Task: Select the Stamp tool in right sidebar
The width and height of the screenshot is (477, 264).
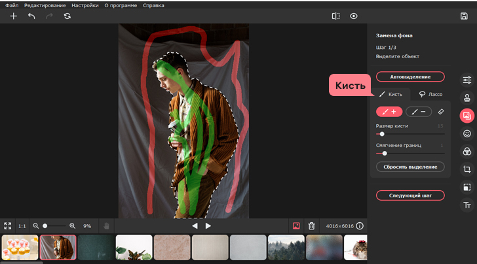Action: click(x=467, y=98)
